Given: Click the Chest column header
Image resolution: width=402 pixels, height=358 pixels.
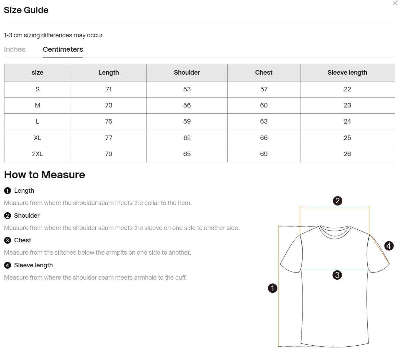Looking at the screenshot, I should (264, 73).
